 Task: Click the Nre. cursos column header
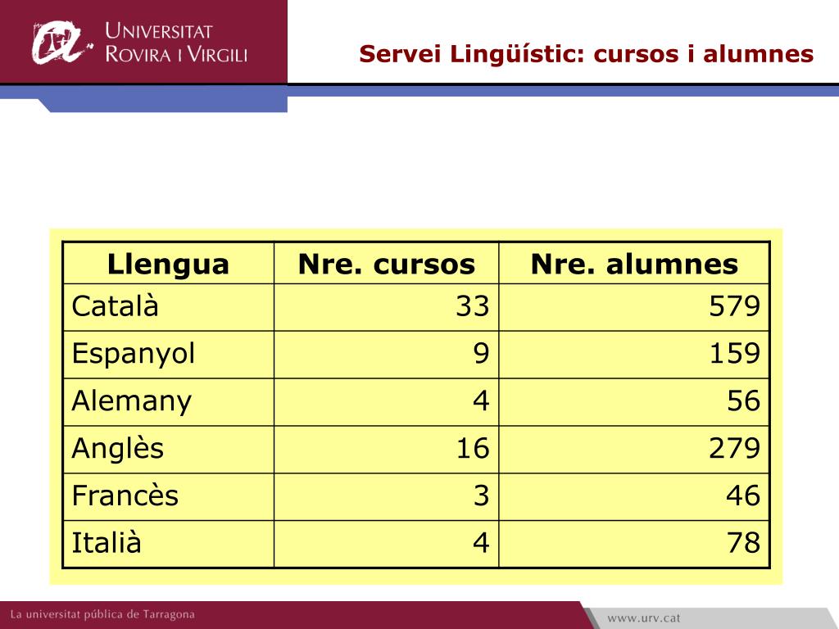click(387, 264)
